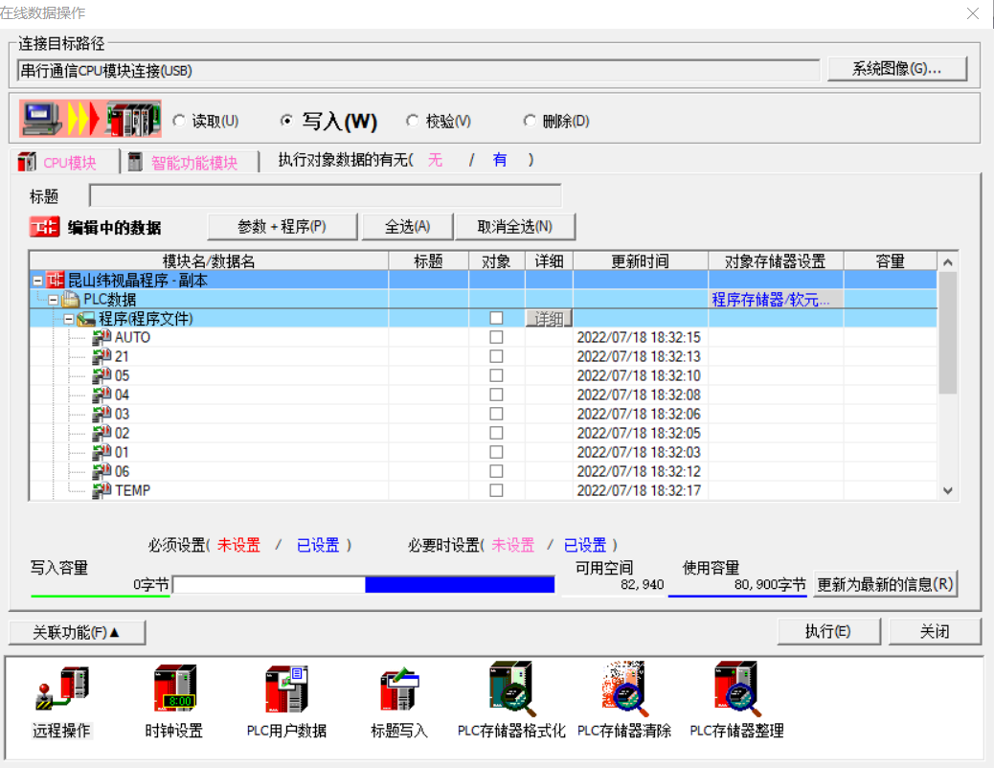
Task: Check the box for the TEMP program
Action: [496, 490]
